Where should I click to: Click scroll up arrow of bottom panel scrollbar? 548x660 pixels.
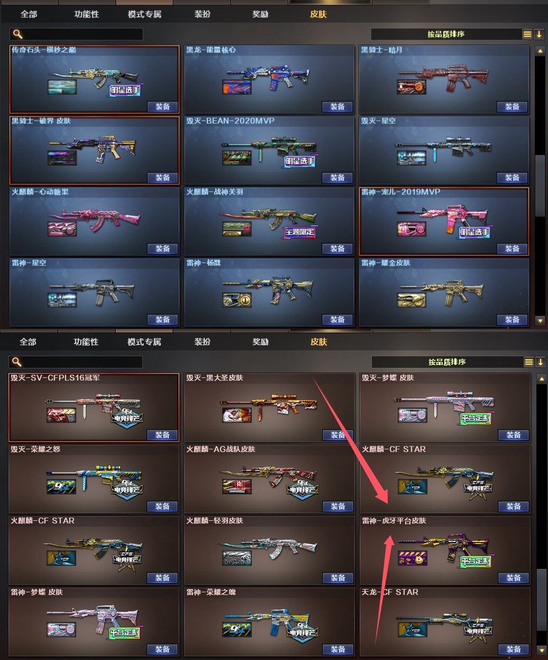click(541, 379)
